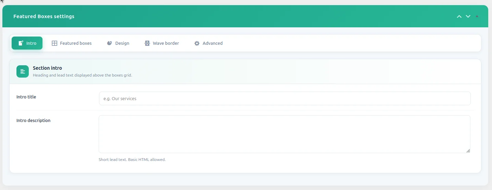This screenshot has width=492, height=190.
Task: Move Featured Boxes panel up with the up chevron
Action: point(459,16)
